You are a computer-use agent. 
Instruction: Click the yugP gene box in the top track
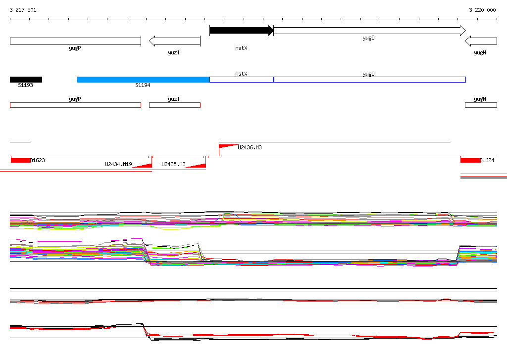pyautogui.click(x=75, y=41)
